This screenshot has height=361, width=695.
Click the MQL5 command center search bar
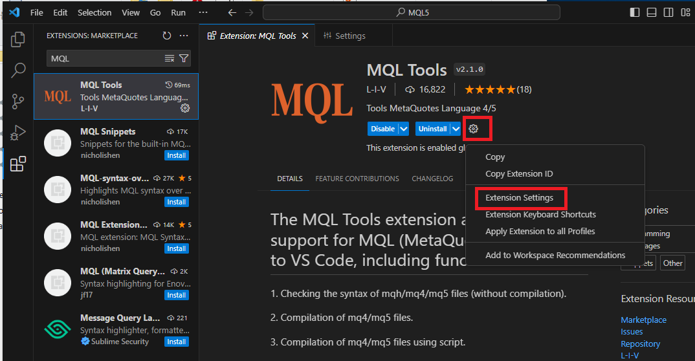412,12
